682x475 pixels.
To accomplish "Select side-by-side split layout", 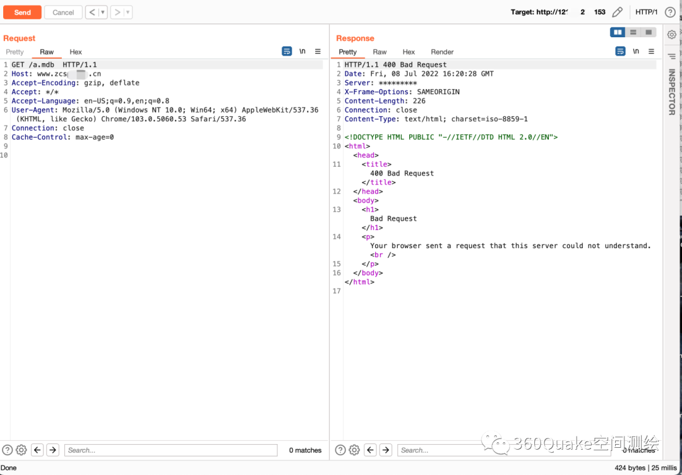I will pyautogui.click(x=618, y=32).
